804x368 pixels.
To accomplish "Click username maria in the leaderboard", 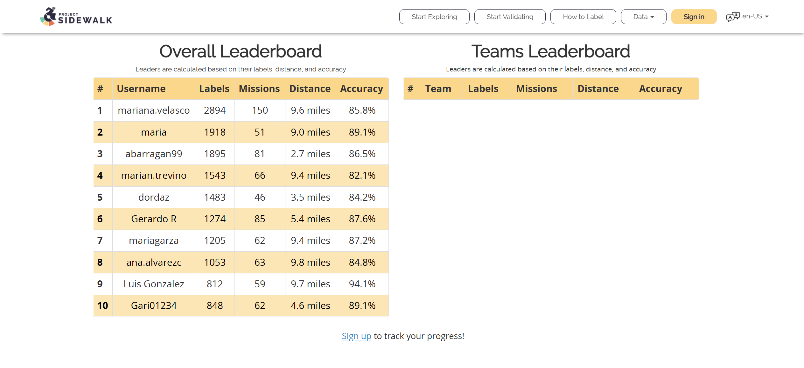I will tap(153, 132).
